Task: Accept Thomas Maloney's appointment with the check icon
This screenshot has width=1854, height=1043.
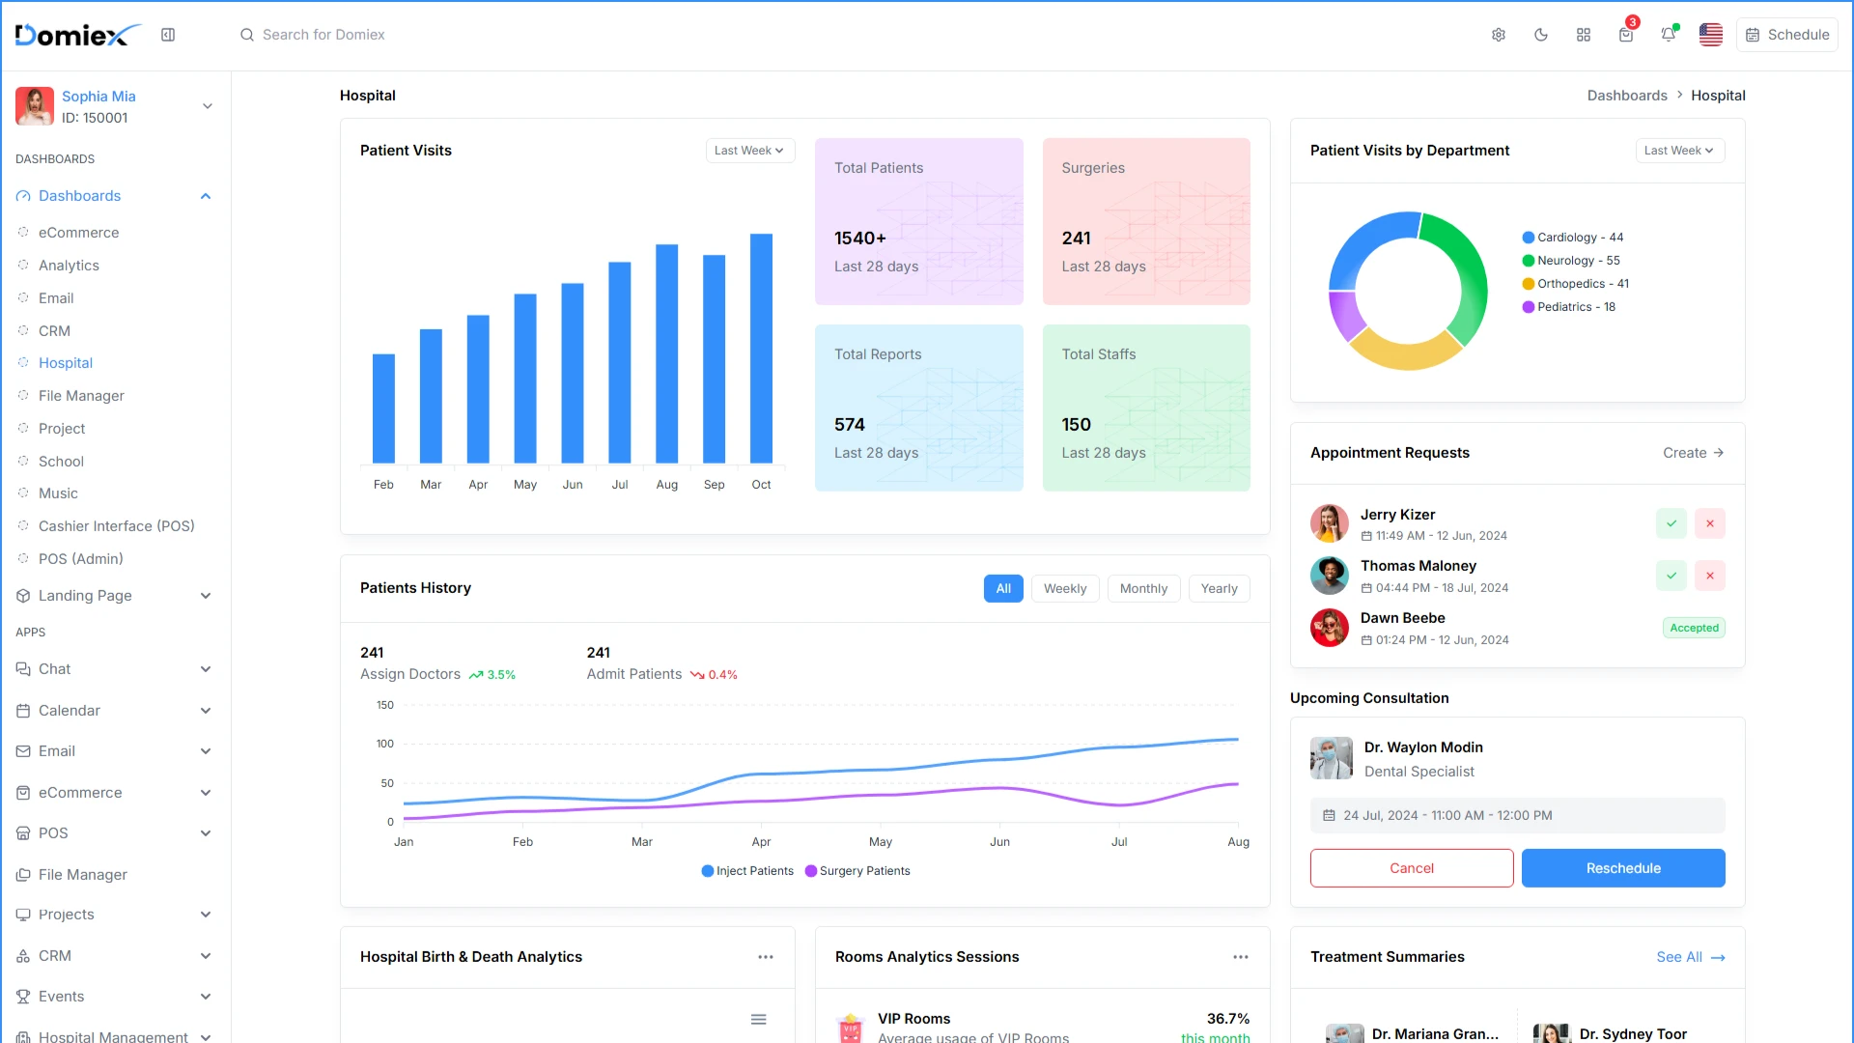Action: 1671,576
